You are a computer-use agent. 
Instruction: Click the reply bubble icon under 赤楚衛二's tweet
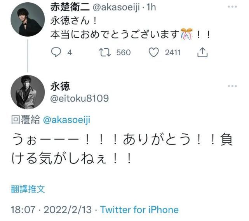[56, 53]
